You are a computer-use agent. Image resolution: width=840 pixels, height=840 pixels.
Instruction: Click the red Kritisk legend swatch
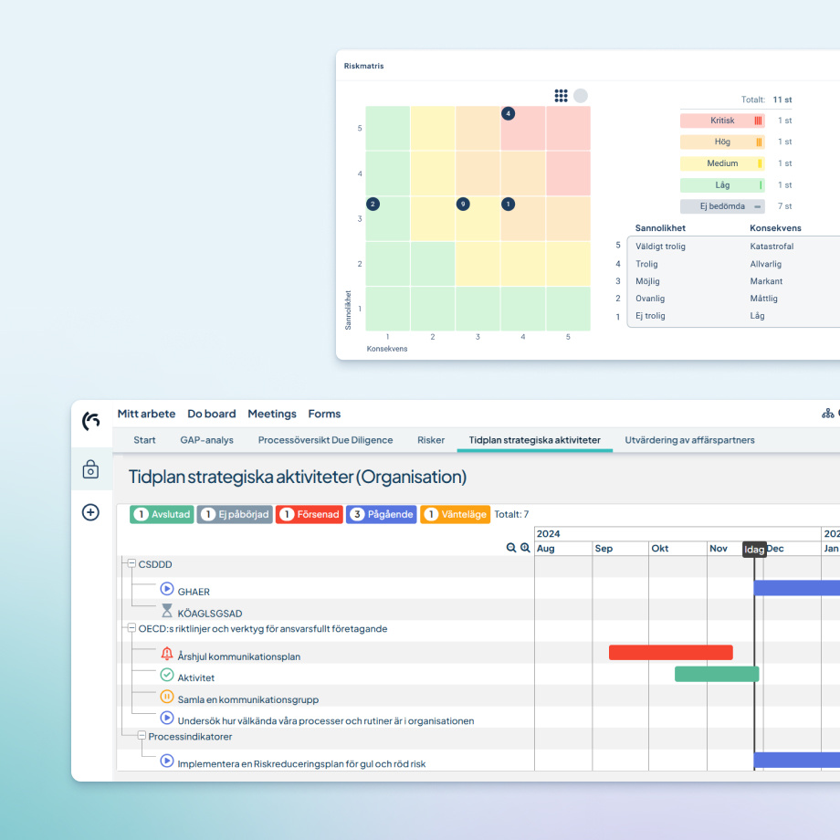click(724, 120)
